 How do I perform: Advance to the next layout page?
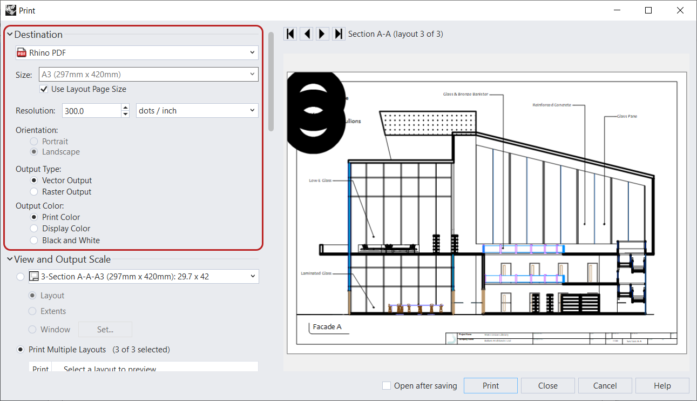coord(322,34)
